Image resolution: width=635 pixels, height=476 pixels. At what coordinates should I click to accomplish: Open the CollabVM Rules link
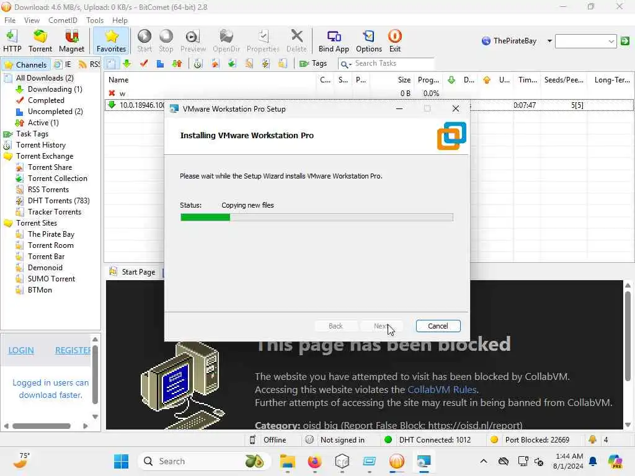click(x=442, y=390)
